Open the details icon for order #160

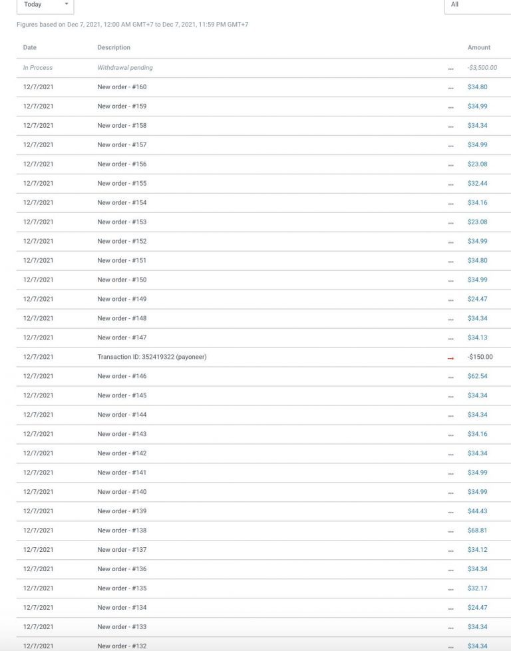pos(451,88)
